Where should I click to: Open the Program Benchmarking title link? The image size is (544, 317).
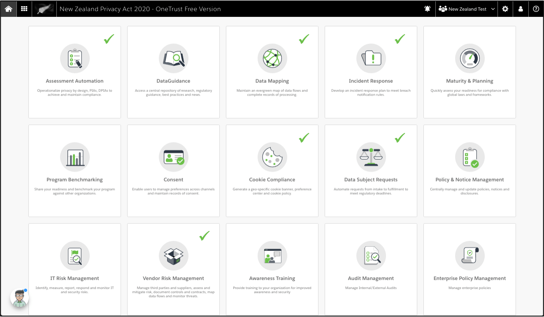(75, 180)
